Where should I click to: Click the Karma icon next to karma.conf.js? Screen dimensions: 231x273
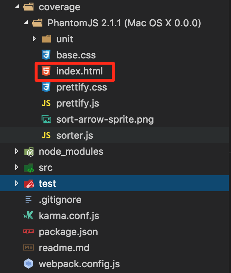coord(29,216)
